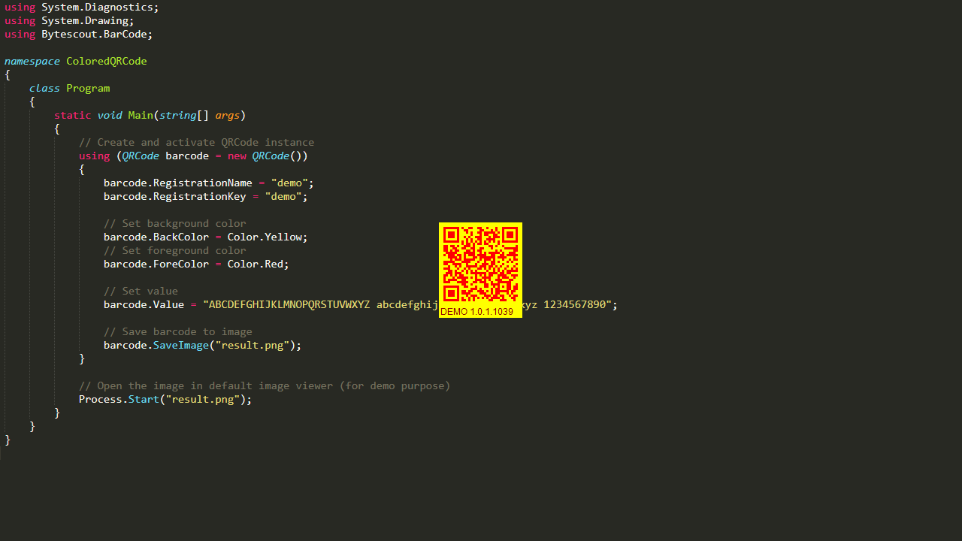Image resolution: width=962 pixels, height=541 pixels.
Task: Select the System.Diagnostics import line
Action: coord(90,7)
